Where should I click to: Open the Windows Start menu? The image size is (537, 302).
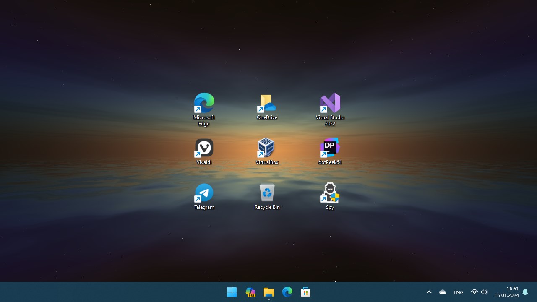point(232,292)
